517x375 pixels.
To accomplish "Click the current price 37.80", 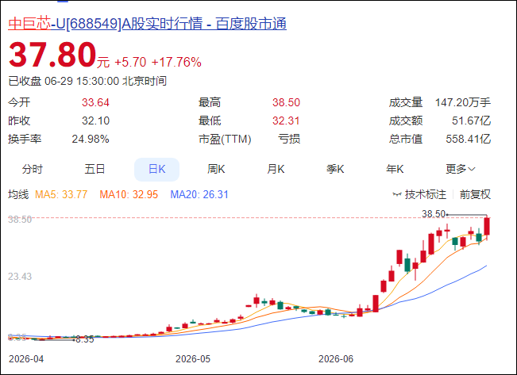I will (52, 55).
